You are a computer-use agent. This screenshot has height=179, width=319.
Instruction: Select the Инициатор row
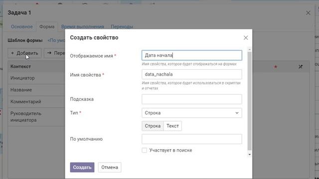(x=36, y=78)
